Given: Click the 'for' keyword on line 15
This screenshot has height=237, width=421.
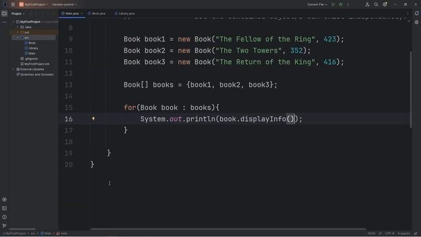Looking at the screenshot, I should [x=130, y=108].
